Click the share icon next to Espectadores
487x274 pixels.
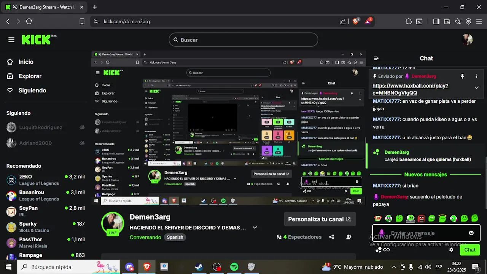coord(331,237)
